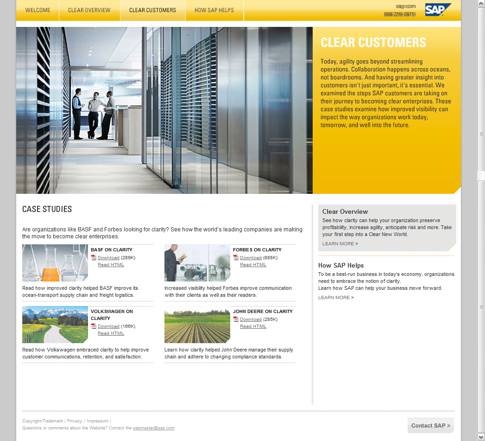Click the VOLKSWAGEN ON CLARITY heading

(112, 315)
